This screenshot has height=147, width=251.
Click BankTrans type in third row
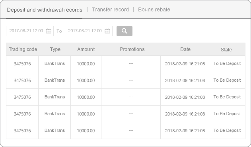click(x=54, y=97)
